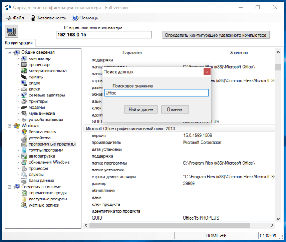286x242 pixels.
Task: Click the мультимедиа speaker icon
Action: pyautogui.click(x=24, y=113)
